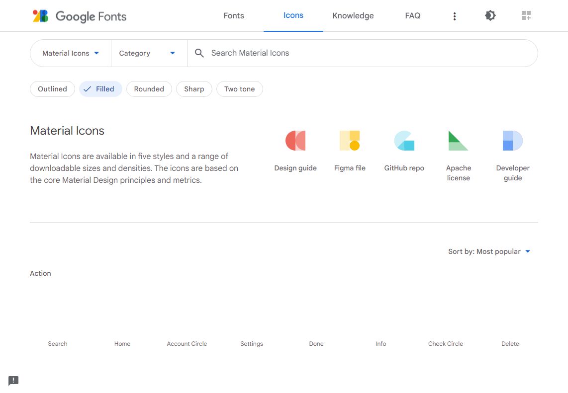
Task: Select the Info icon entry
Action: pyautogui.click(x=380, y=344)
